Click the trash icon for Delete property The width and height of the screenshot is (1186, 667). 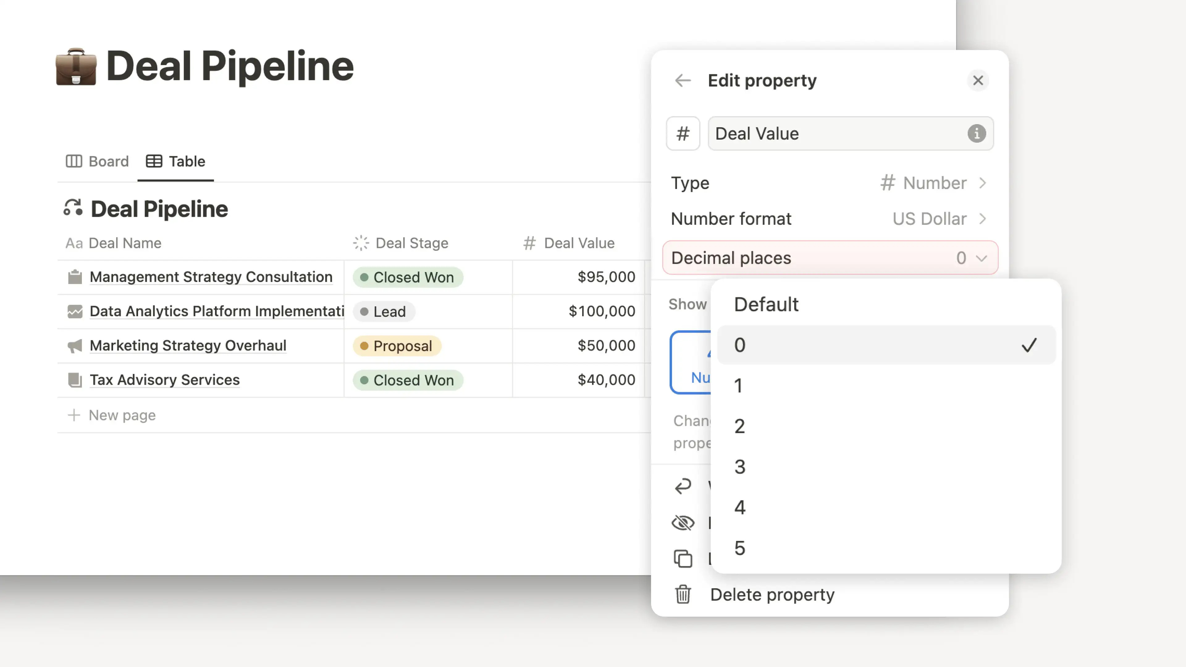[683, 594]
